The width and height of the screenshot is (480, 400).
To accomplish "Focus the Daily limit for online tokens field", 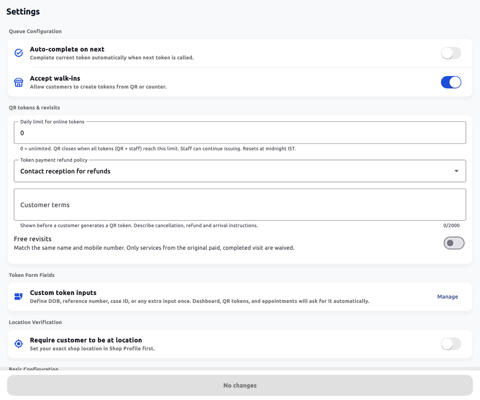I will pos(240,133).
